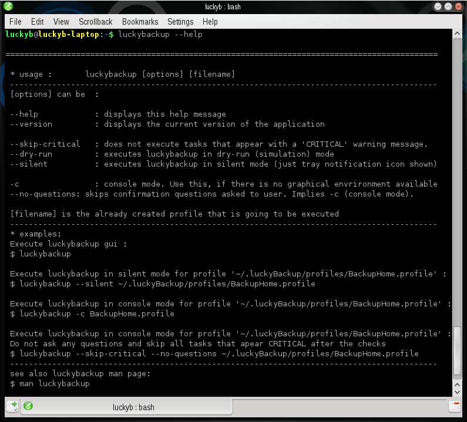Viewport: 467px width, 422px height.
Task: Click the '$ luckybackup -c BackupHome.profile' line
Action: 92,313
